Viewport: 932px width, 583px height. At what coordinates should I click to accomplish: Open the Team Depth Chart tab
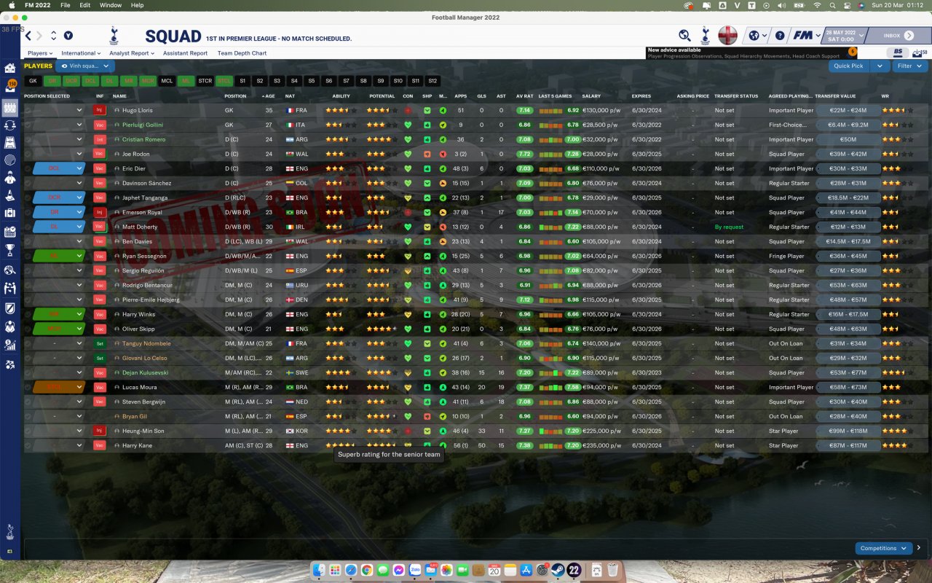coord(242,53)
